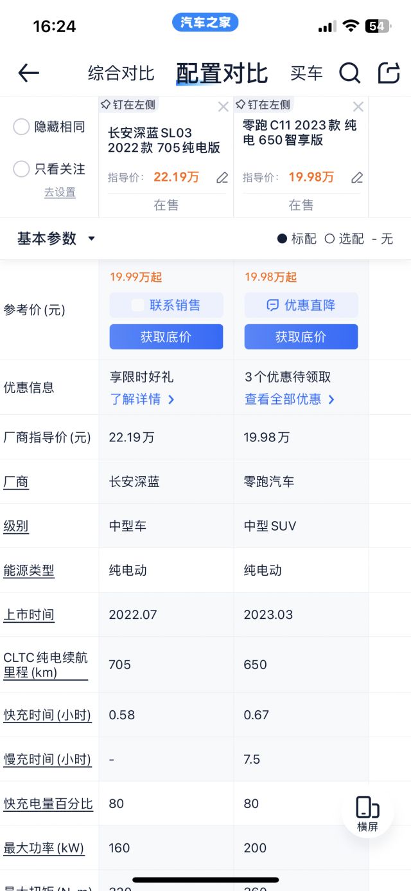Tap the back arrow to return

pyautogui.click(x=27, y=73)
